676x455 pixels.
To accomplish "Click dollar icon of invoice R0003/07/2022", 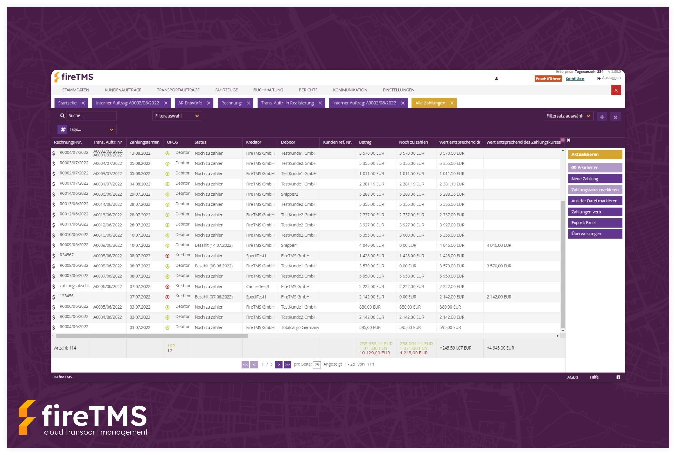I will [54, 164].
